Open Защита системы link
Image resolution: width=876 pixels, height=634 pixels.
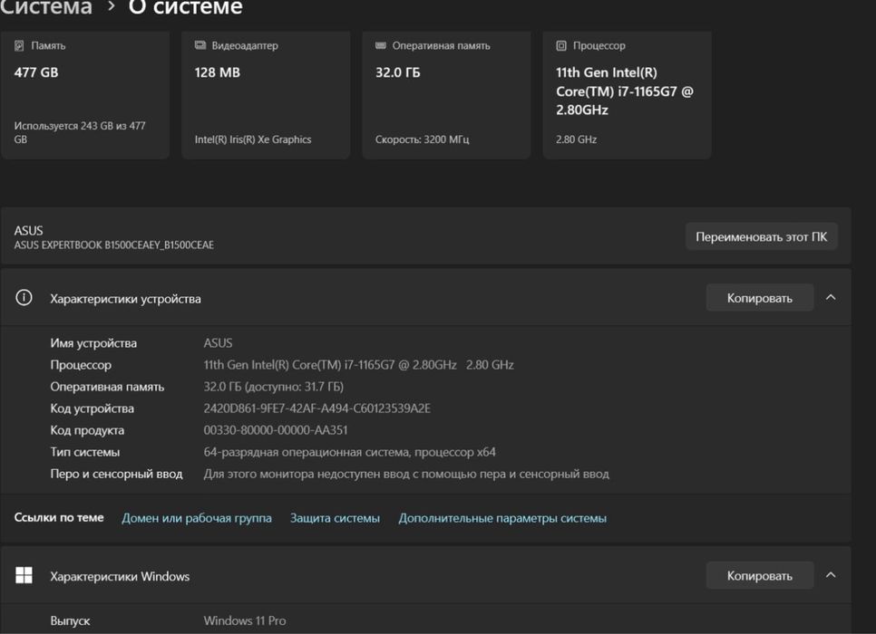[x=335, y=518]
